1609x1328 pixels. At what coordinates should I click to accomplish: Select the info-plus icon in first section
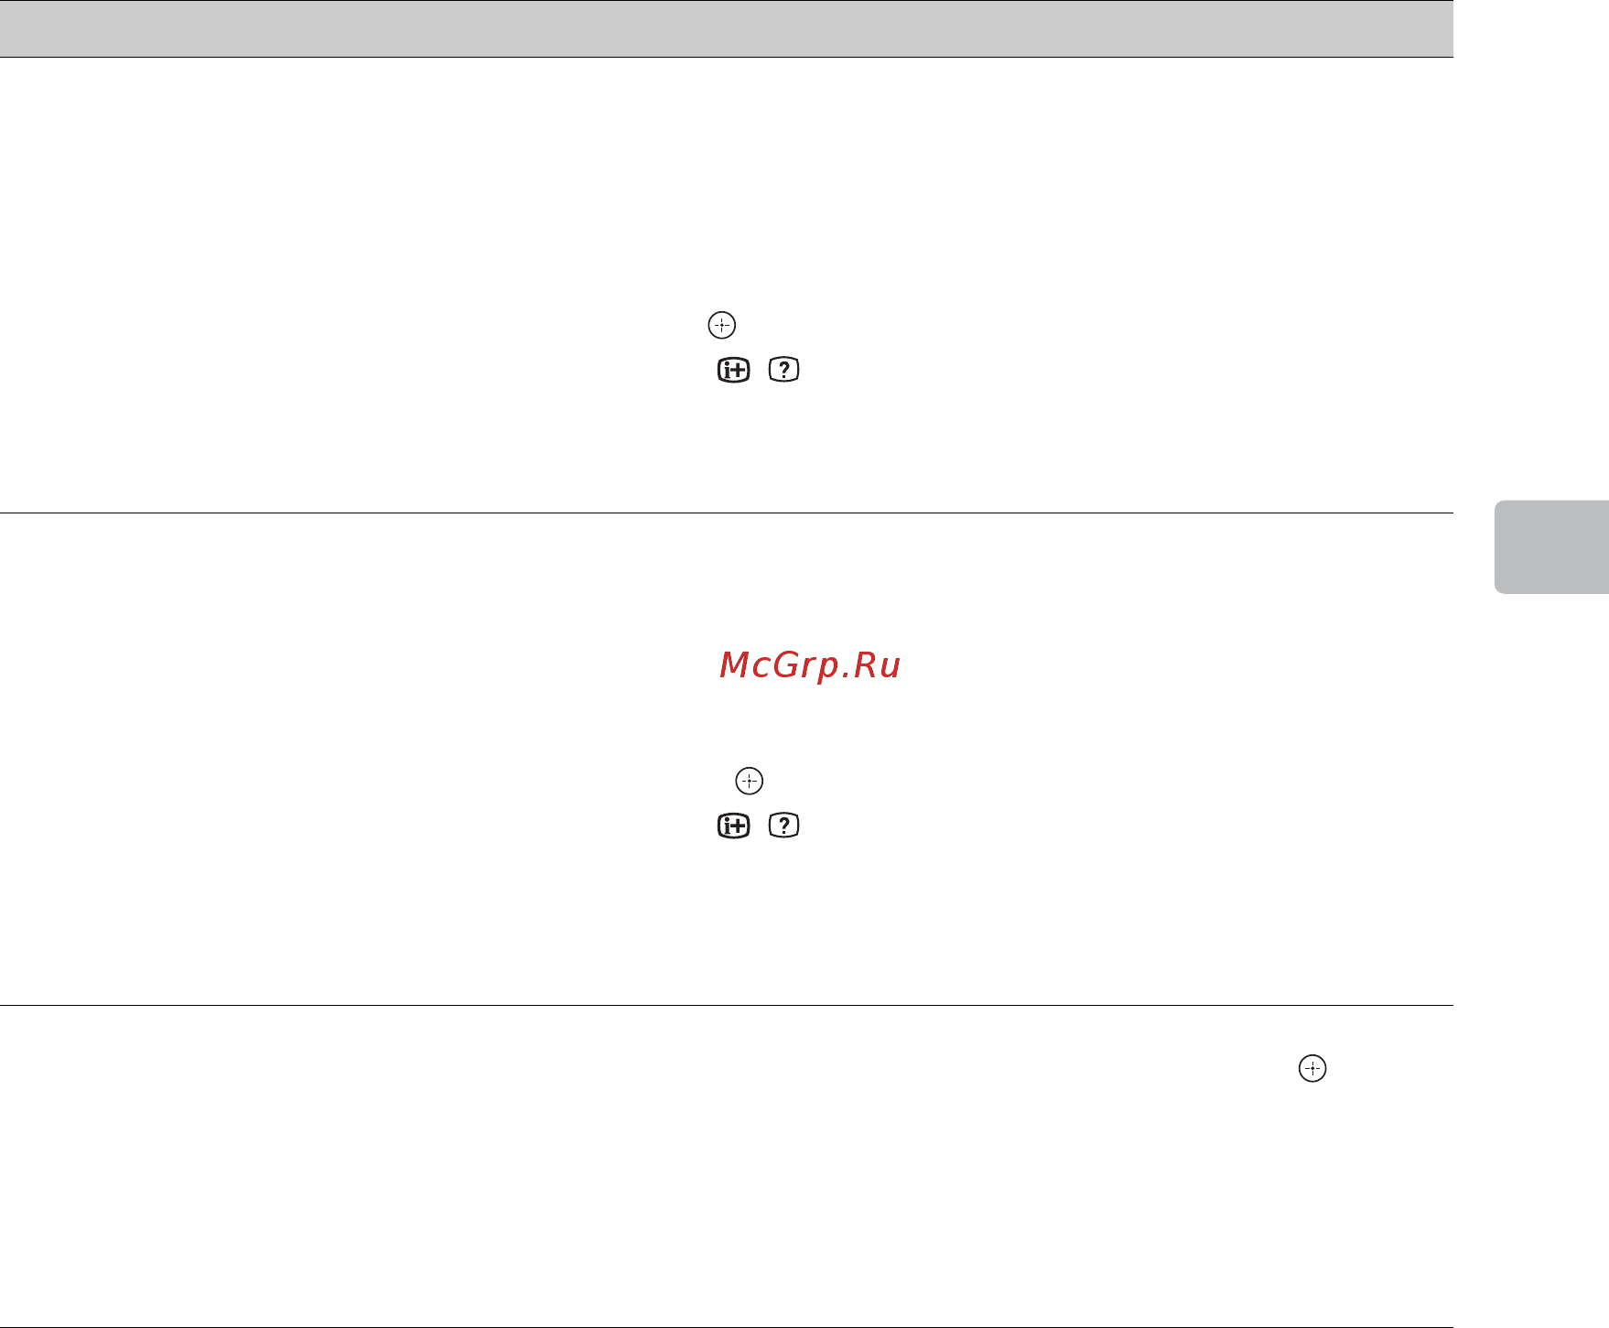[733, 370]
